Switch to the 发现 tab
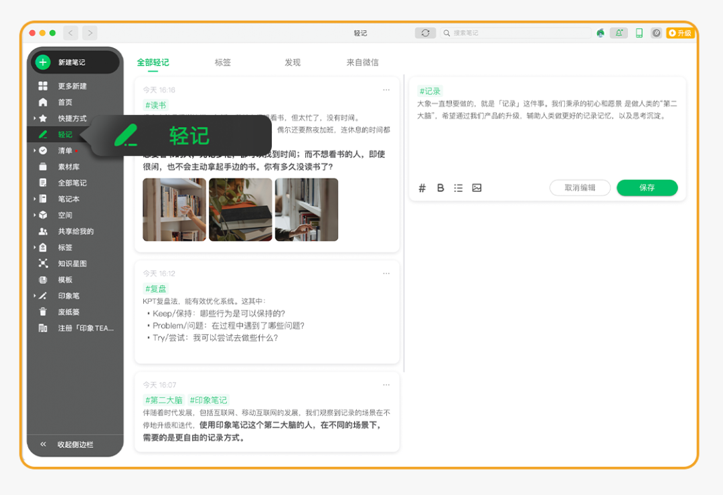The image size is (723, 495). [x=293, y=62]
